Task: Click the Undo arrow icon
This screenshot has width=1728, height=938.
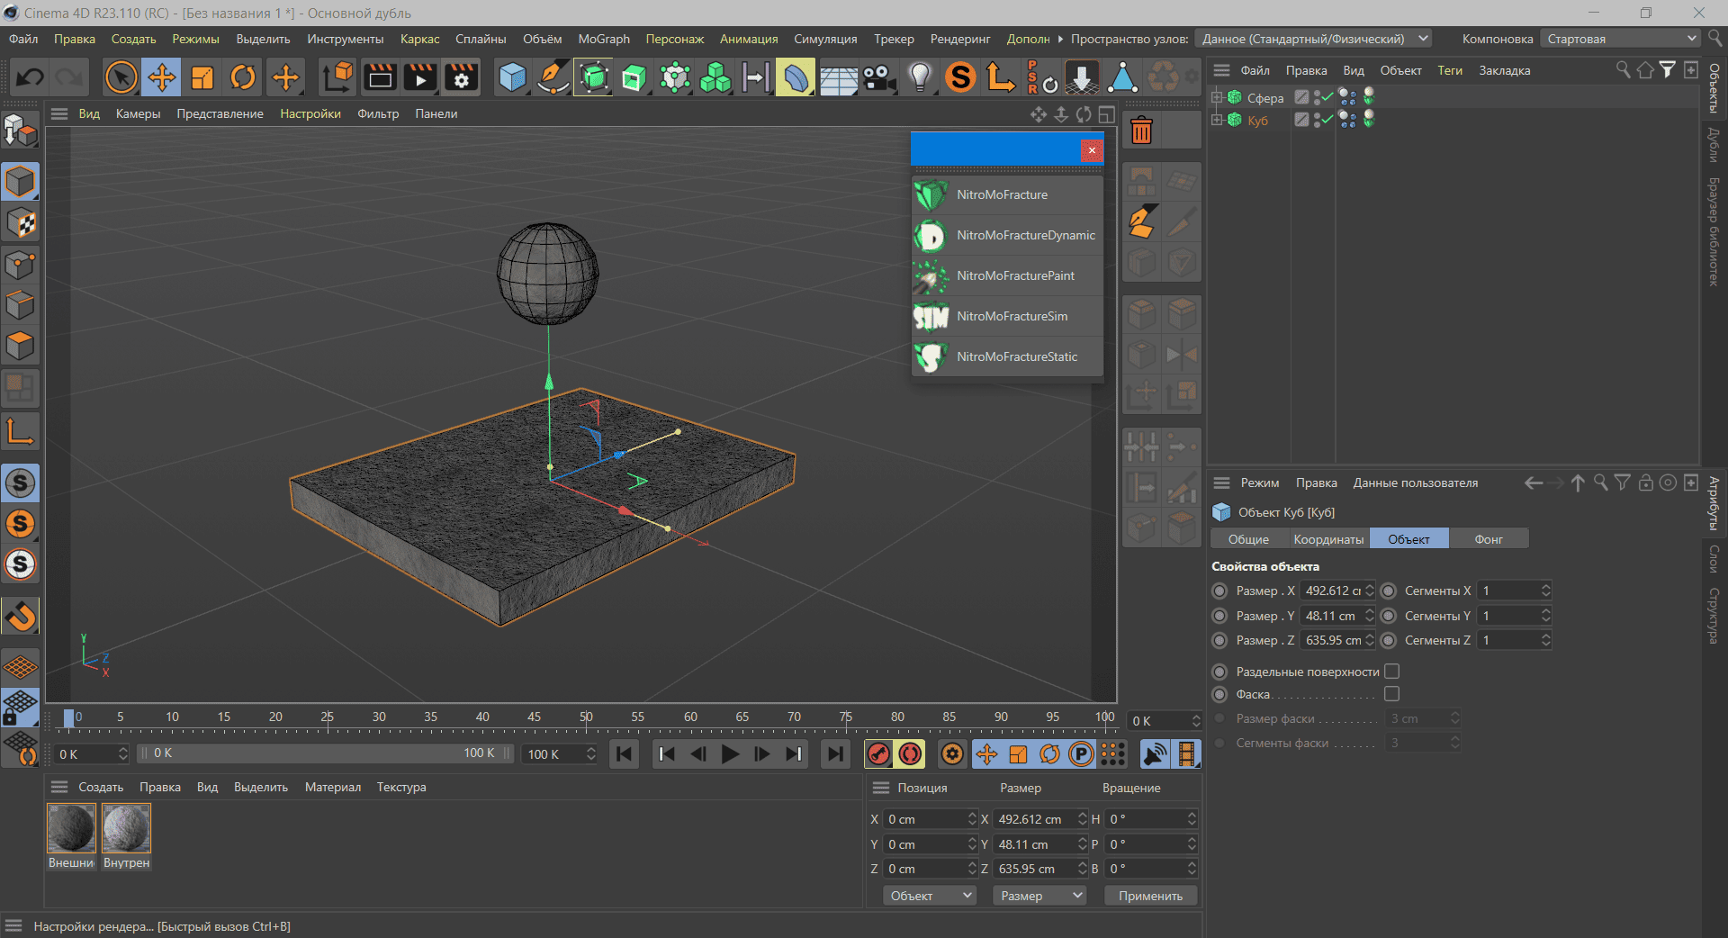Action: click(30, 77)
